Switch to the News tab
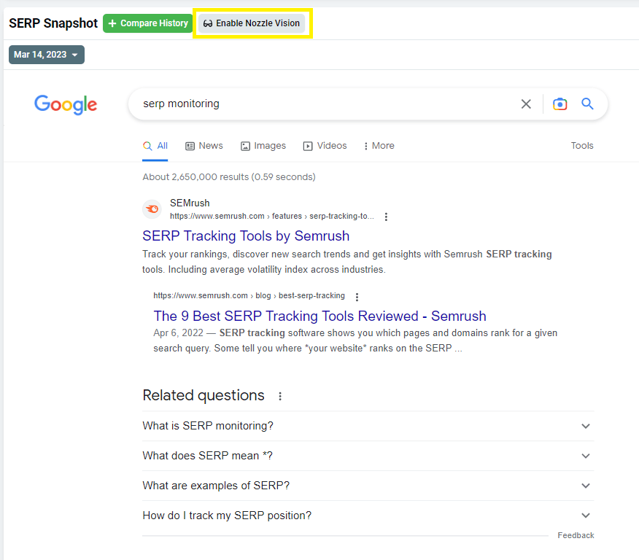The image size is (639, 560). click(204, 146)
